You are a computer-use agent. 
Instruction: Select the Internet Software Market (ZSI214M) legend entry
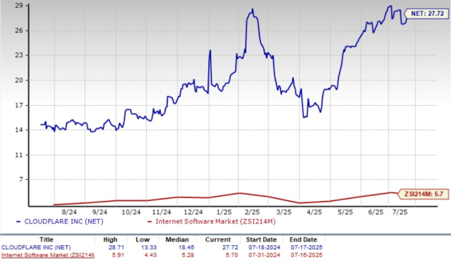(211, 222)
